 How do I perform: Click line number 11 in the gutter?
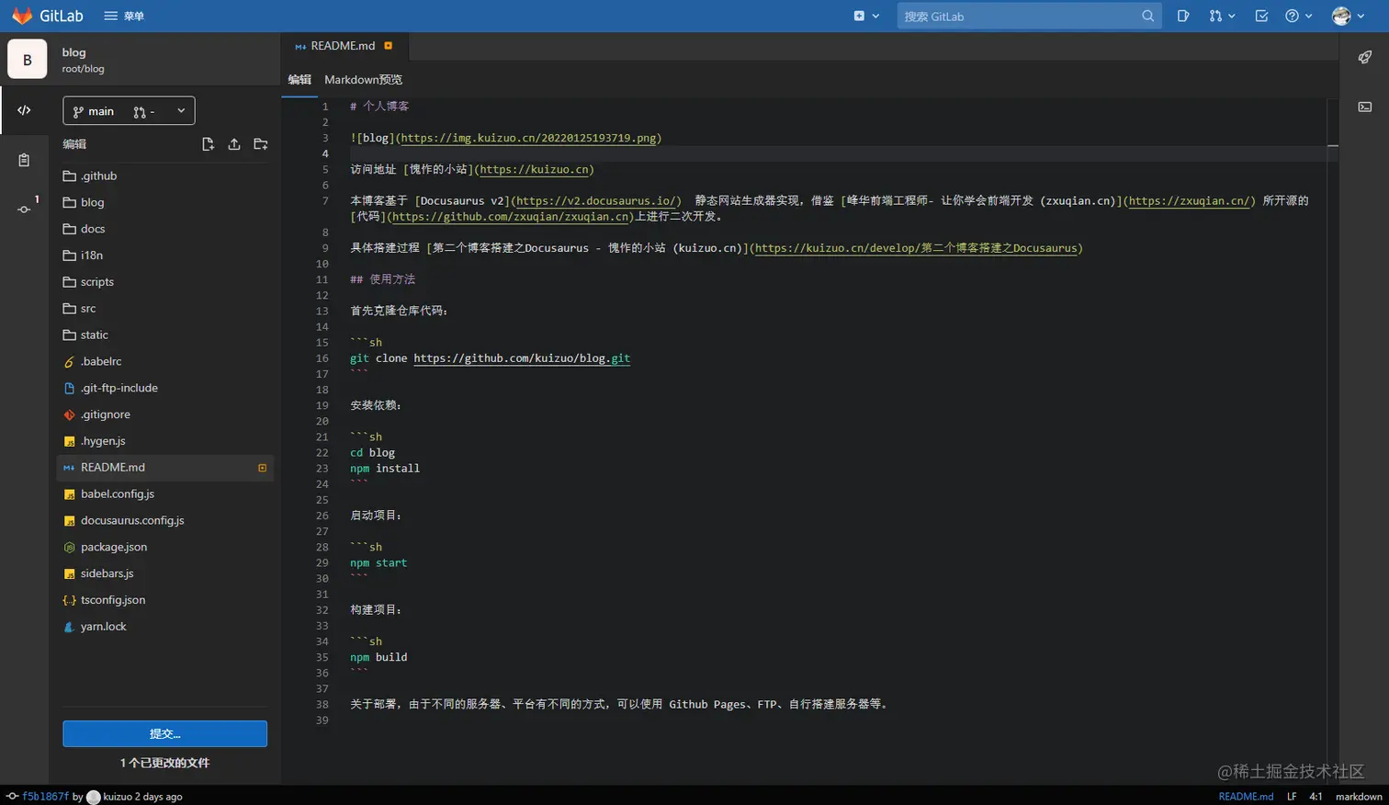click(x=322, y=279)
